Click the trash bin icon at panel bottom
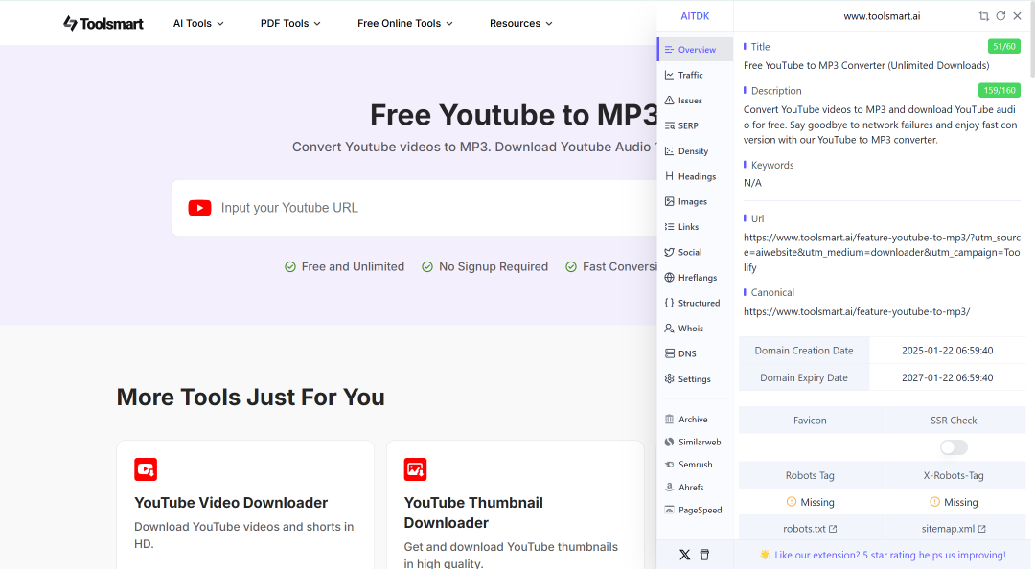Screen dimensions: 1035x569 pyautogui.click(x=704, y=555)
